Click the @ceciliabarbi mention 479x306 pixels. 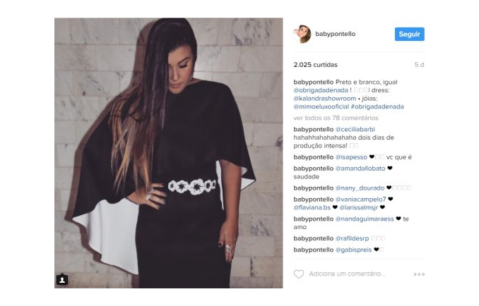tap(355, 129)
